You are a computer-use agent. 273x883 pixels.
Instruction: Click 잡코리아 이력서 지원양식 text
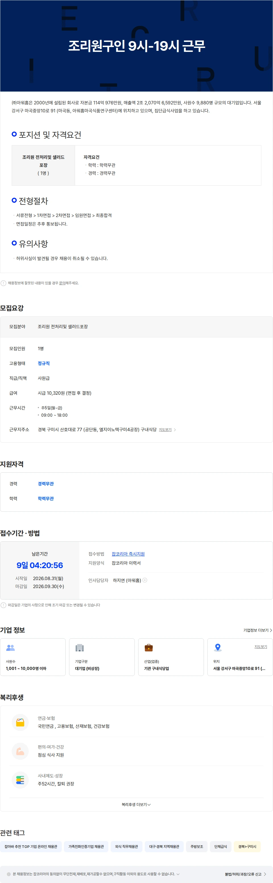coord(126,563)
